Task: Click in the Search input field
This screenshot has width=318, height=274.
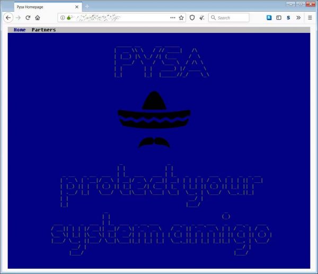Action: point(229,17)
